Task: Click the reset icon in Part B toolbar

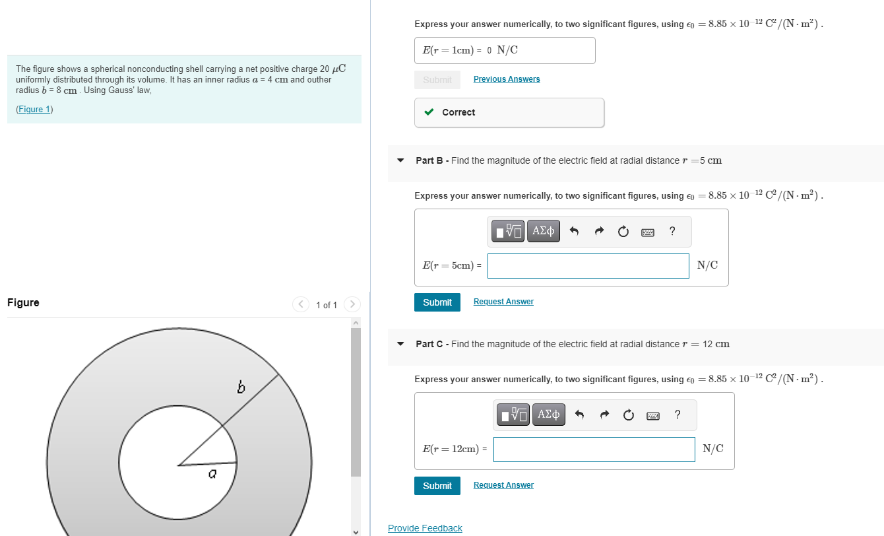Action: [x=623, y=231]
